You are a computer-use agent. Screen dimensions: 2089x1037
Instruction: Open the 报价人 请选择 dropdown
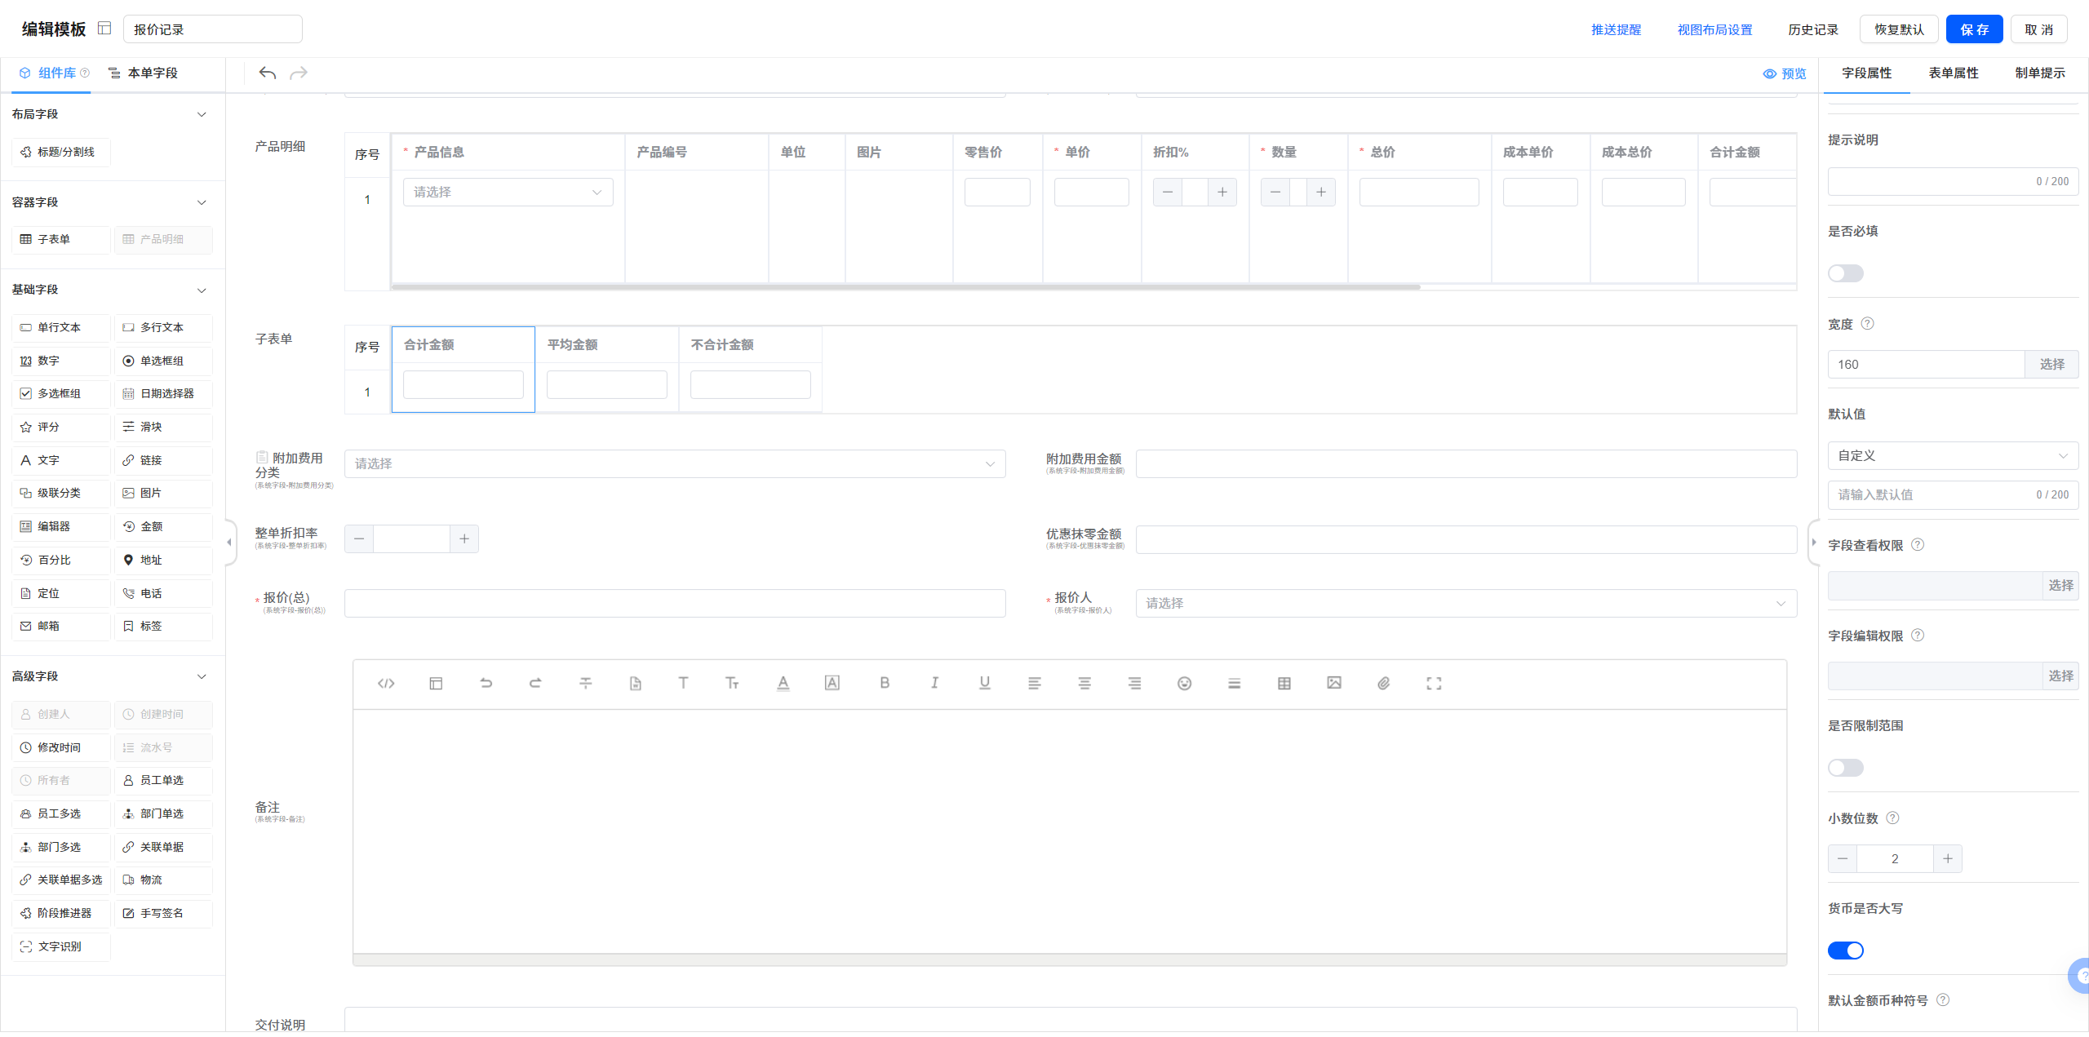pyautogui.click(x=1465, y=603)
